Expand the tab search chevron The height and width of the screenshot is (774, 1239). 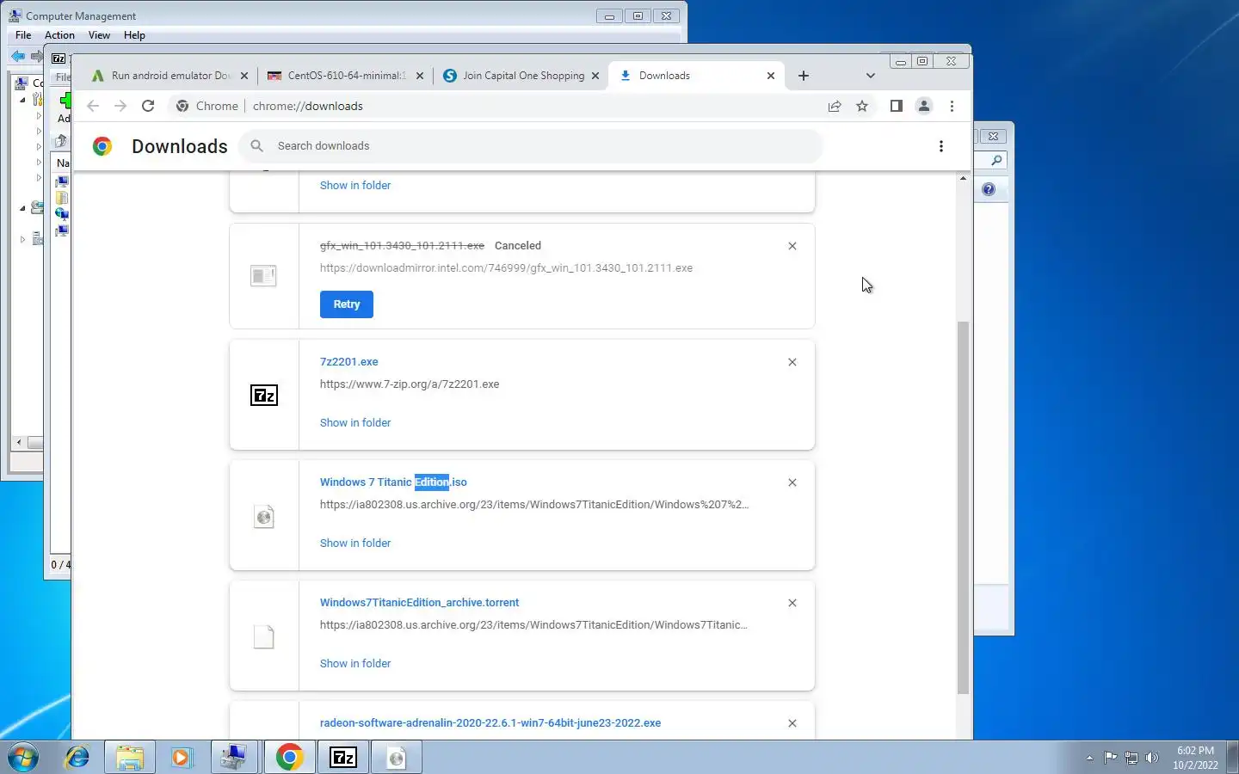tap(871, 76)
